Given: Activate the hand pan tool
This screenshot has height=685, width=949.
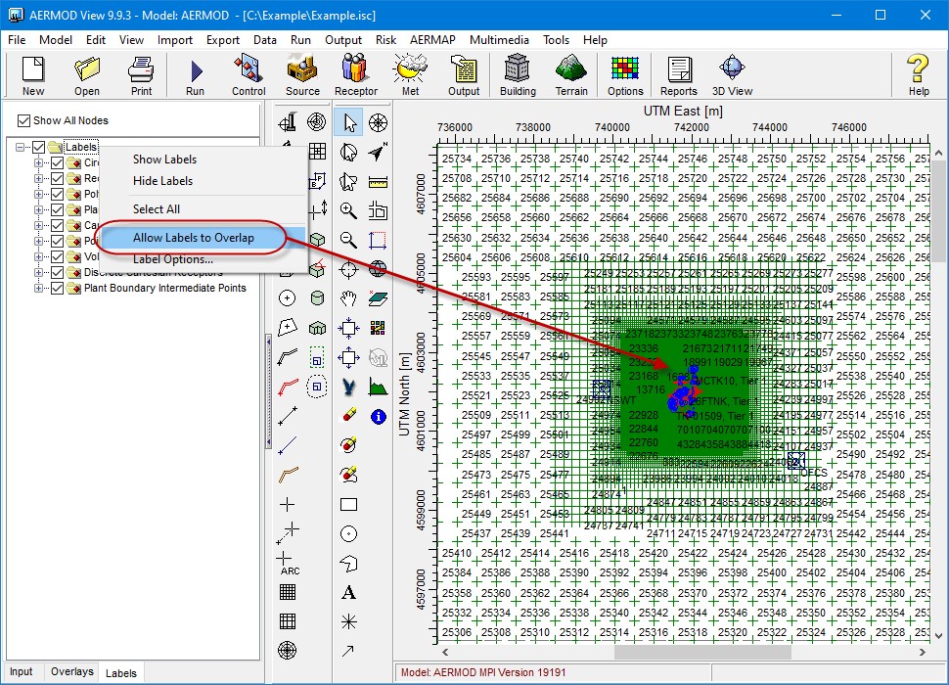Looking at the screenshot, I should [x=348, y=297].
